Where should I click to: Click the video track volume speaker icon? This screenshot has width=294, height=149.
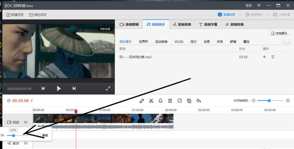[26, 122]
